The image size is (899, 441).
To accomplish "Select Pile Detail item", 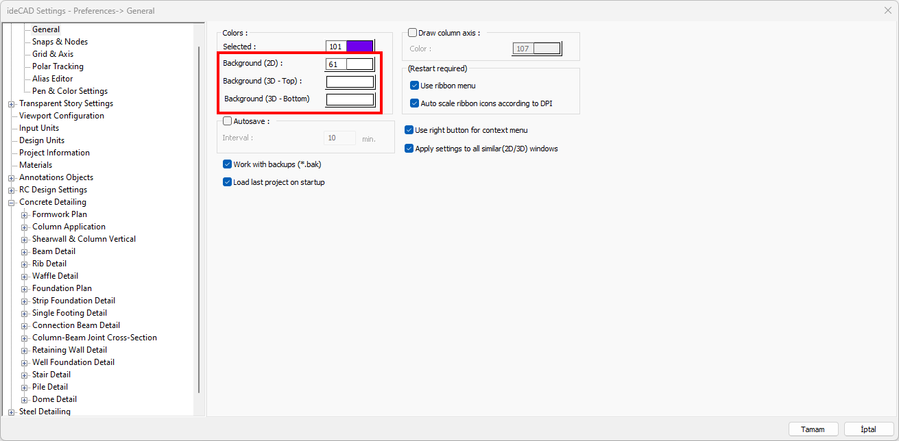I will coord(50,387).
